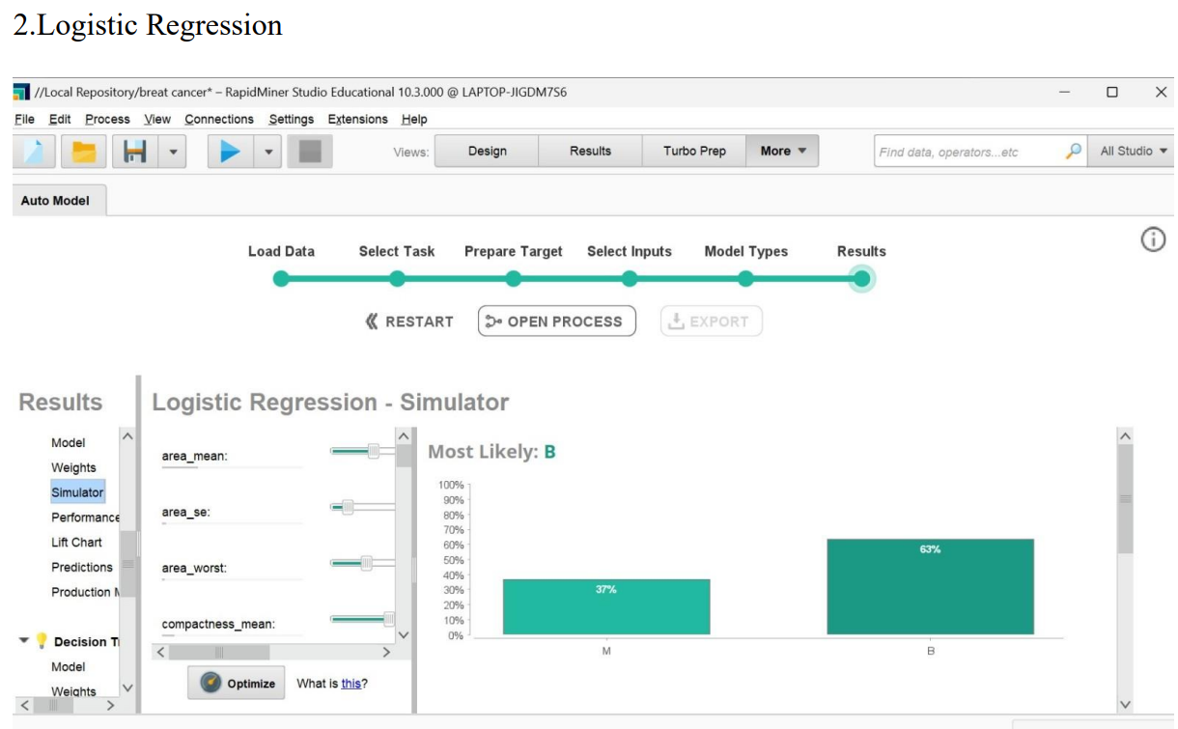1178x729 pixels.
Task: Run process with blue play icon
Action: [x=231, y=152]
